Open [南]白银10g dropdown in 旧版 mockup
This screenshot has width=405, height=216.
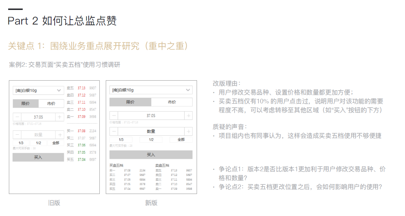(38, 91)
